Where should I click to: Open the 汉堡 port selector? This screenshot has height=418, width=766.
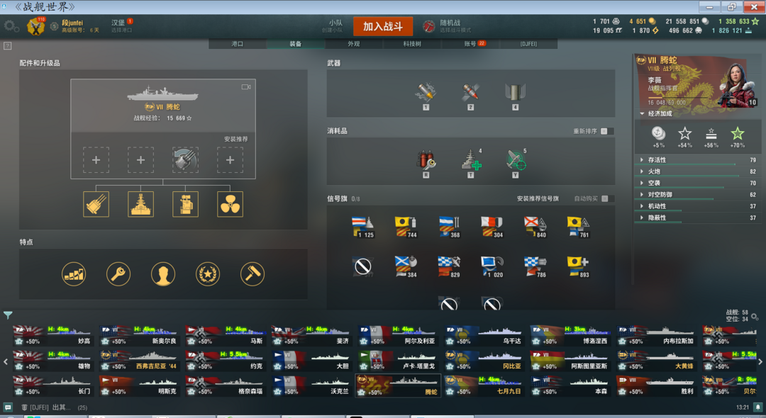[x=121, y=26]
